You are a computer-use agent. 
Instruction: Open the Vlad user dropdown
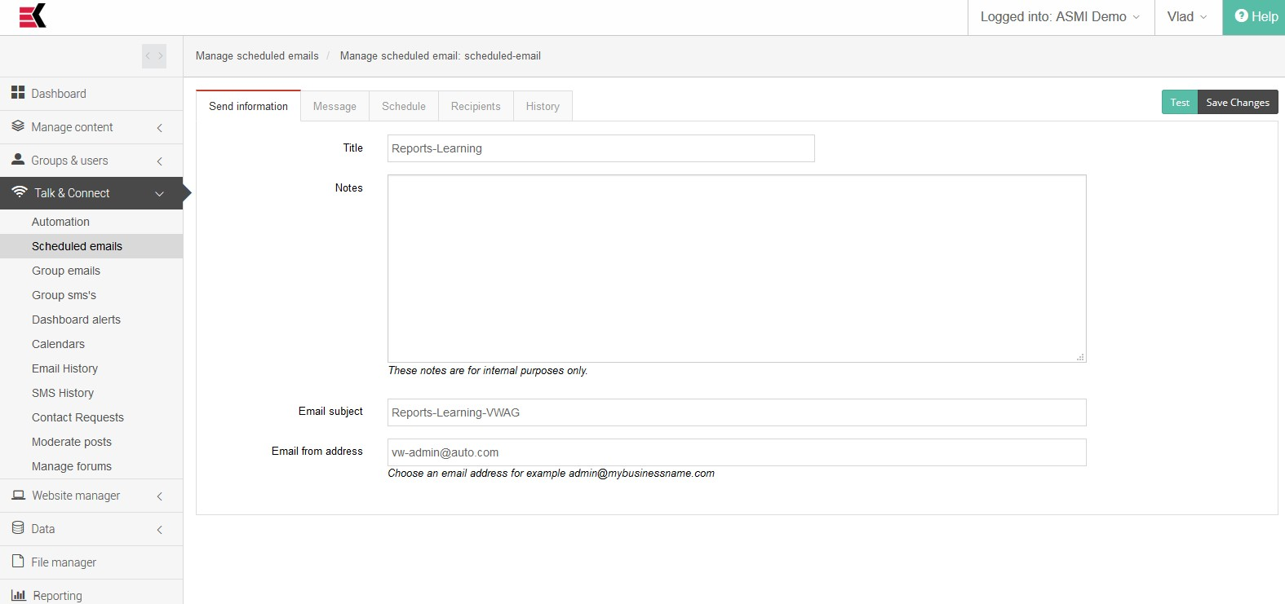(1188, 17)
